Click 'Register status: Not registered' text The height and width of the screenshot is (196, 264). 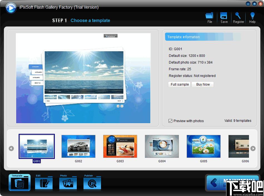192,76
